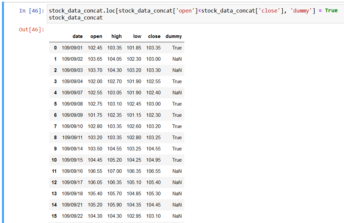Click the high value 107.00
The image size is (344, 223).
pyautogui.click(x=114, y=171)
